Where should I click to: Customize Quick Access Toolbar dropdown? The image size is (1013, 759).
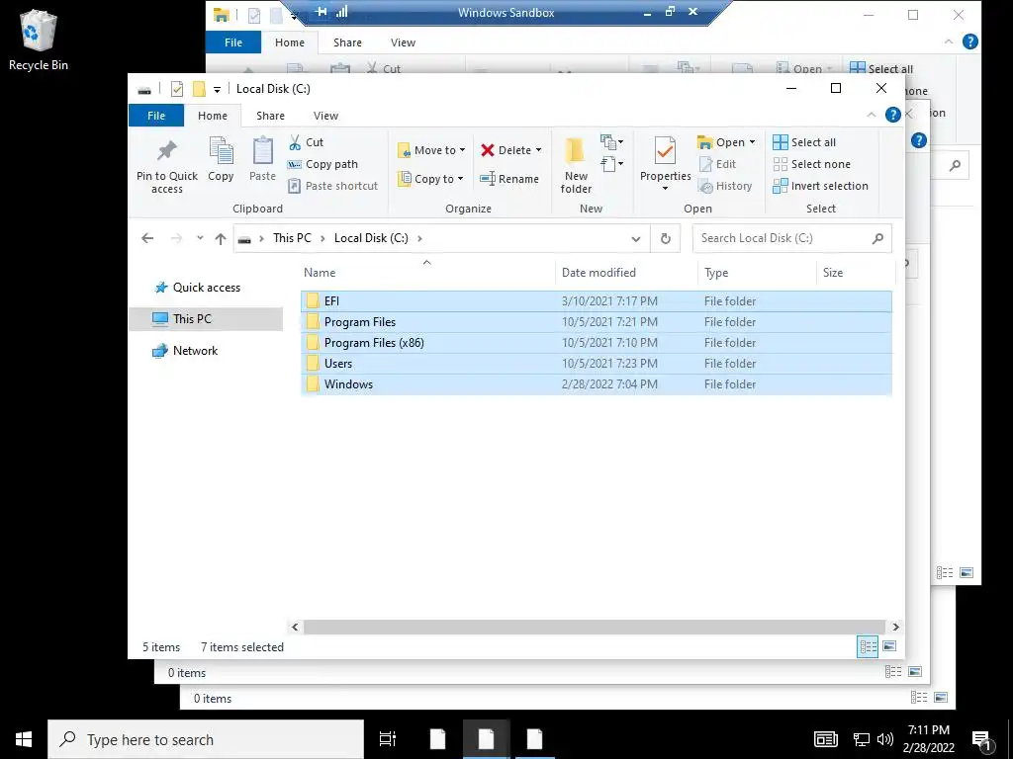(217, 90)
